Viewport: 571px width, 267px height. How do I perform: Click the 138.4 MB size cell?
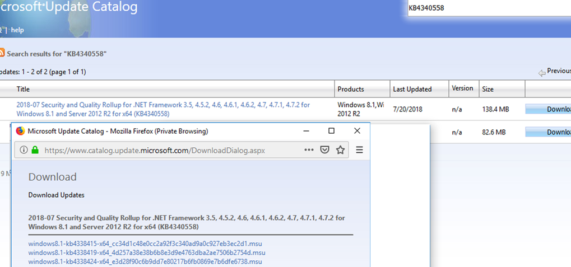(495, 109)
